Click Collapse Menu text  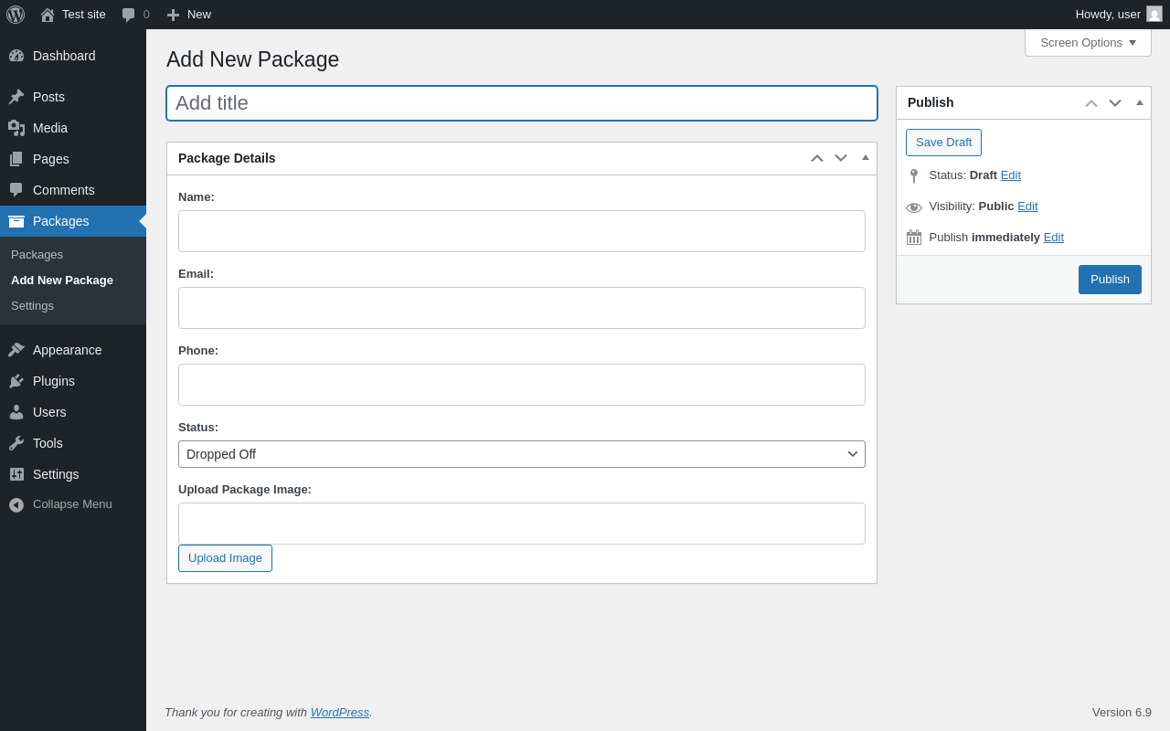tap(72, 504)
